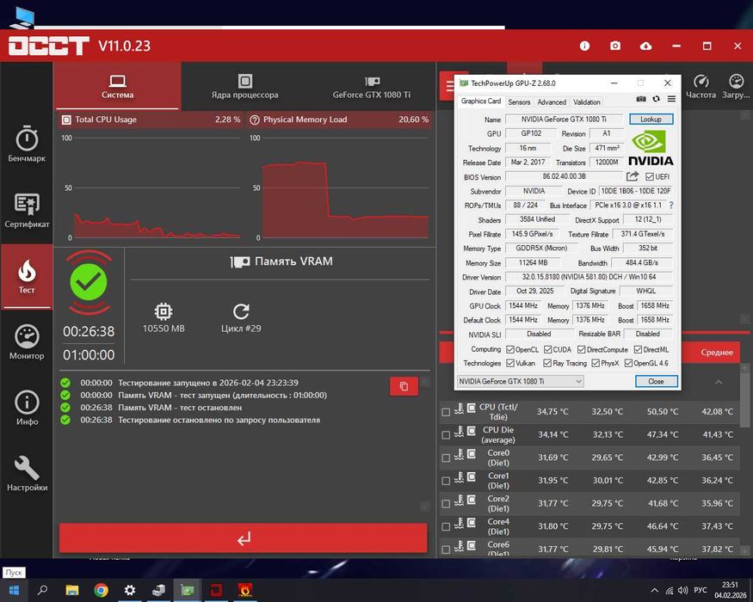
Task: Open Windows Start button
Action: (14, 590)
